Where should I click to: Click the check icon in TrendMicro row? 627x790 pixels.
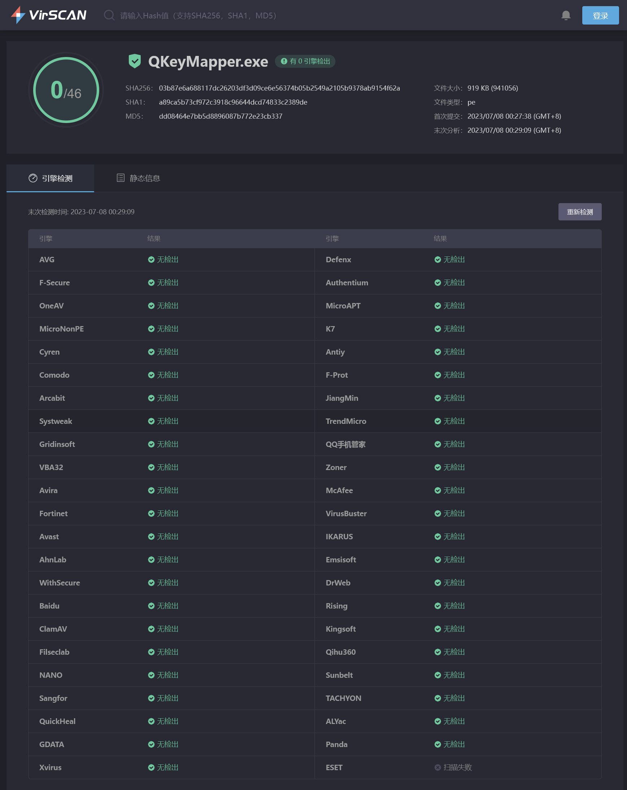click(x=438, y=421)
